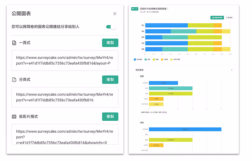The image size is (252, 161).
Task: Click the pale yellow 非常不滿意 legend swatch
Action: [171, 60]
